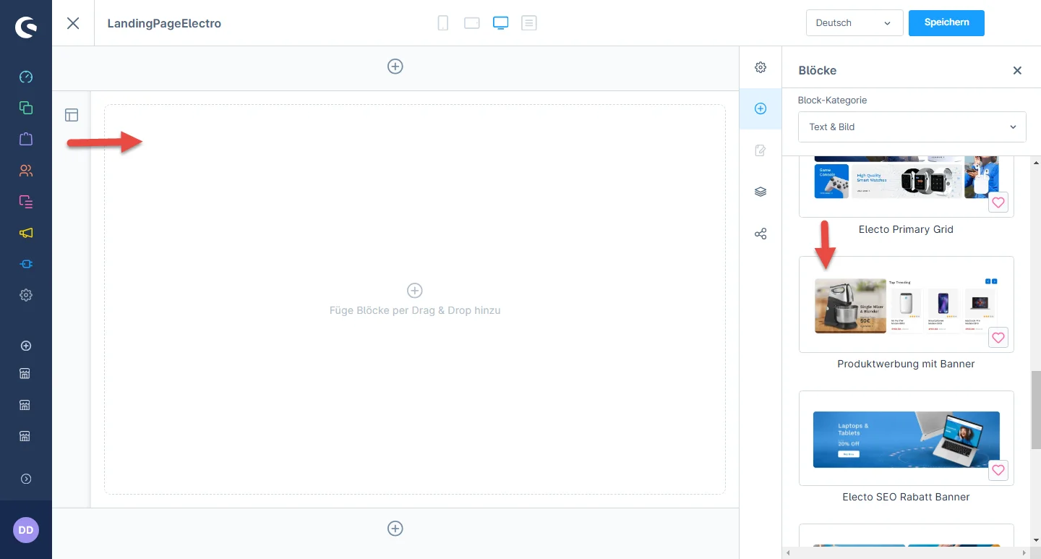This screenshot has height=559, width=1041.
Task: Expand the collapsed admin sidebar menu
Action: 26,479
